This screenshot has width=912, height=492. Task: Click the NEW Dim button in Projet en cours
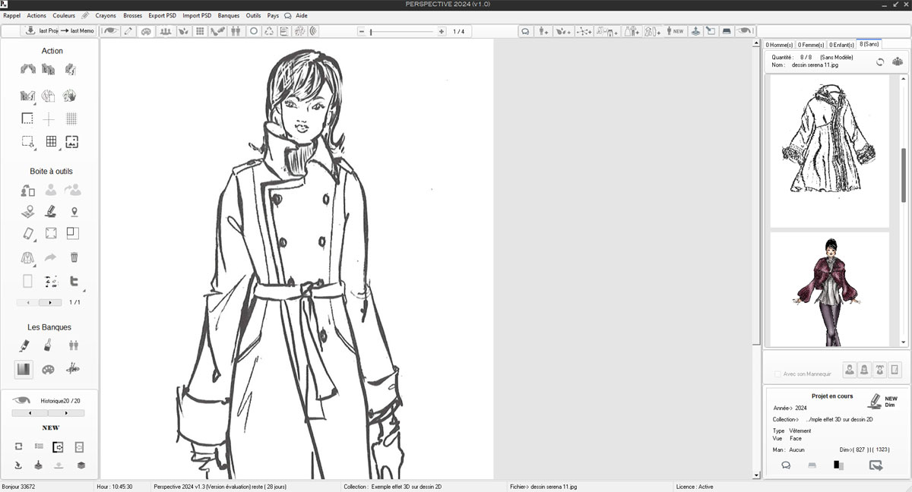882,401
